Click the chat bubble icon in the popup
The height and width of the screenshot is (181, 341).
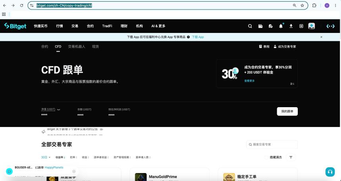tap(10, 171)
